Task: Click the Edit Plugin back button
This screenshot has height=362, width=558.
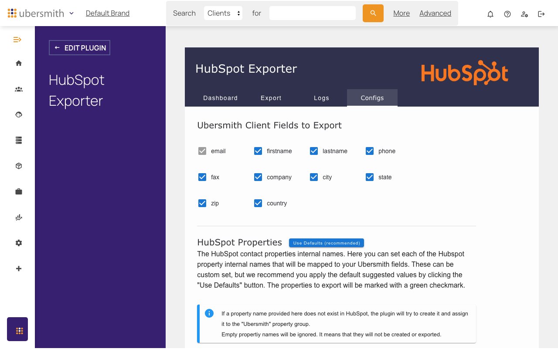Action: coord(79,48)
